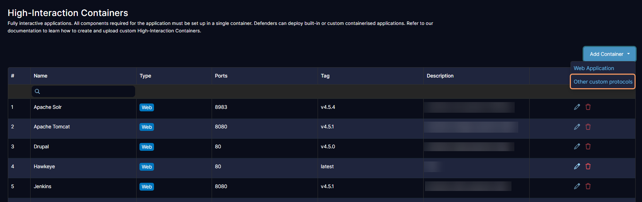Remove the Drupal container row

[x=588, y=147]
